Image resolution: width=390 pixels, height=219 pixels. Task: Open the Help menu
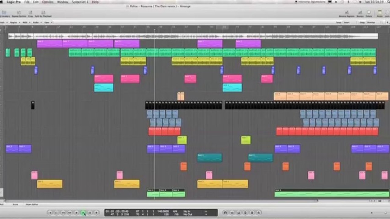95,2
